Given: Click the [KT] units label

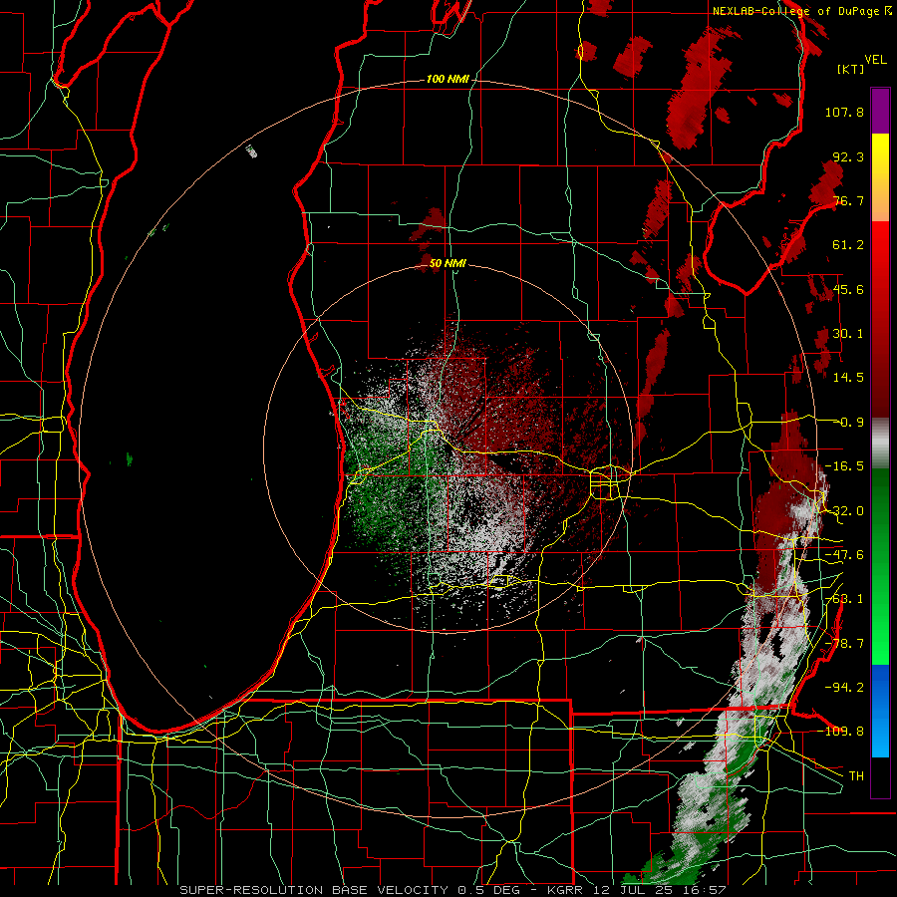Looking at the screenshot, I should [x=851, y=69].
